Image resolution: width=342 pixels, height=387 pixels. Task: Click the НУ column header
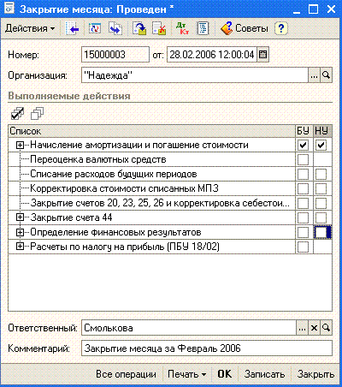point(322,131)
